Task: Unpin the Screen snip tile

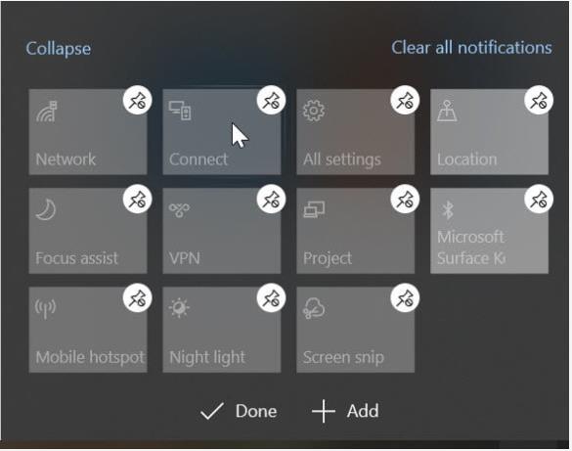Action: coord(405,298)
